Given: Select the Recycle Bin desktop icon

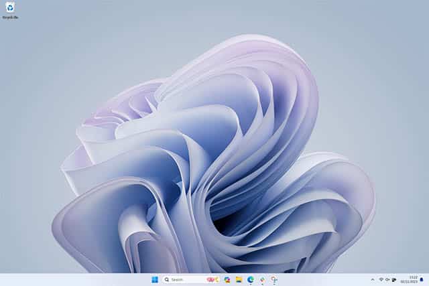Looking at the screenshot, I should [x=9, y=7].
